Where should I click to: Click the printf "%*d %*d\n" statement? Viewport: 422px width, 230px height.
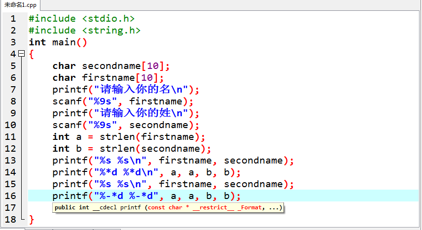click(x=146, y=172)
